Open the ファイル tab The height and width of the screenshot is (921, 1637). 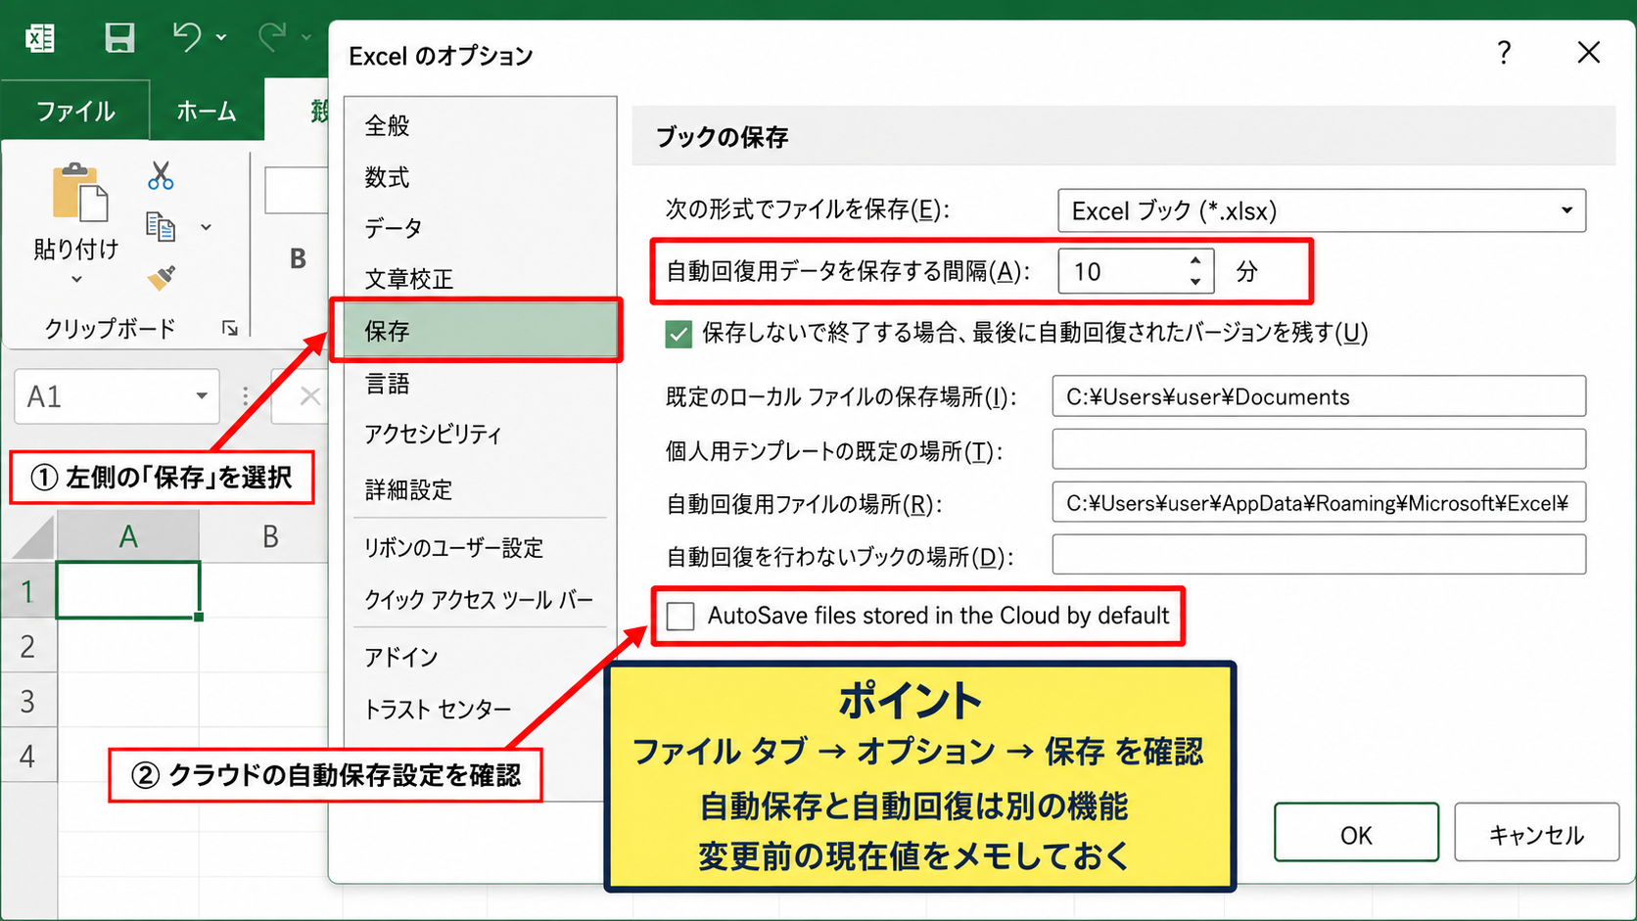75,111
